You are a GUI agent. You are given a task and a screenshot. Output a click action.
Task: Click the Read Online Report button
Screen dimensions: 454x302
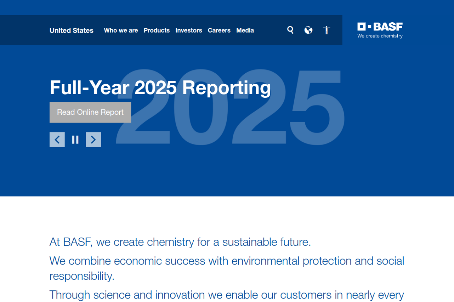[90, 112]
